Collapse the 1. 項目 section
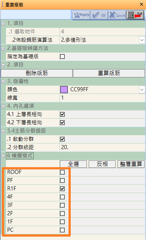The image size is (146, 240). click(x=3, y=24)
